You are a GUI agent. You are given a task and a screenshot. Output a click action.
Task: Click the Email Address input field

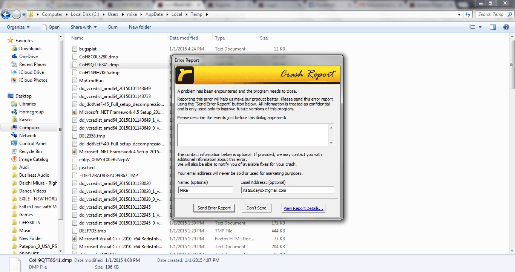[x=287, y=190]
